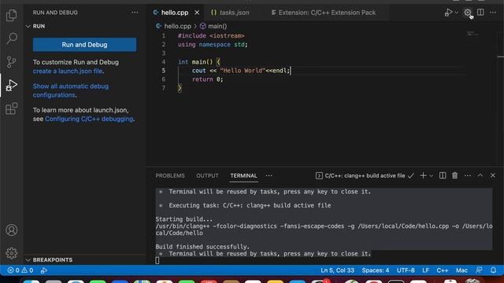Open errors and warnings status indicator
The image size is (504, 283).
(20, 270)
